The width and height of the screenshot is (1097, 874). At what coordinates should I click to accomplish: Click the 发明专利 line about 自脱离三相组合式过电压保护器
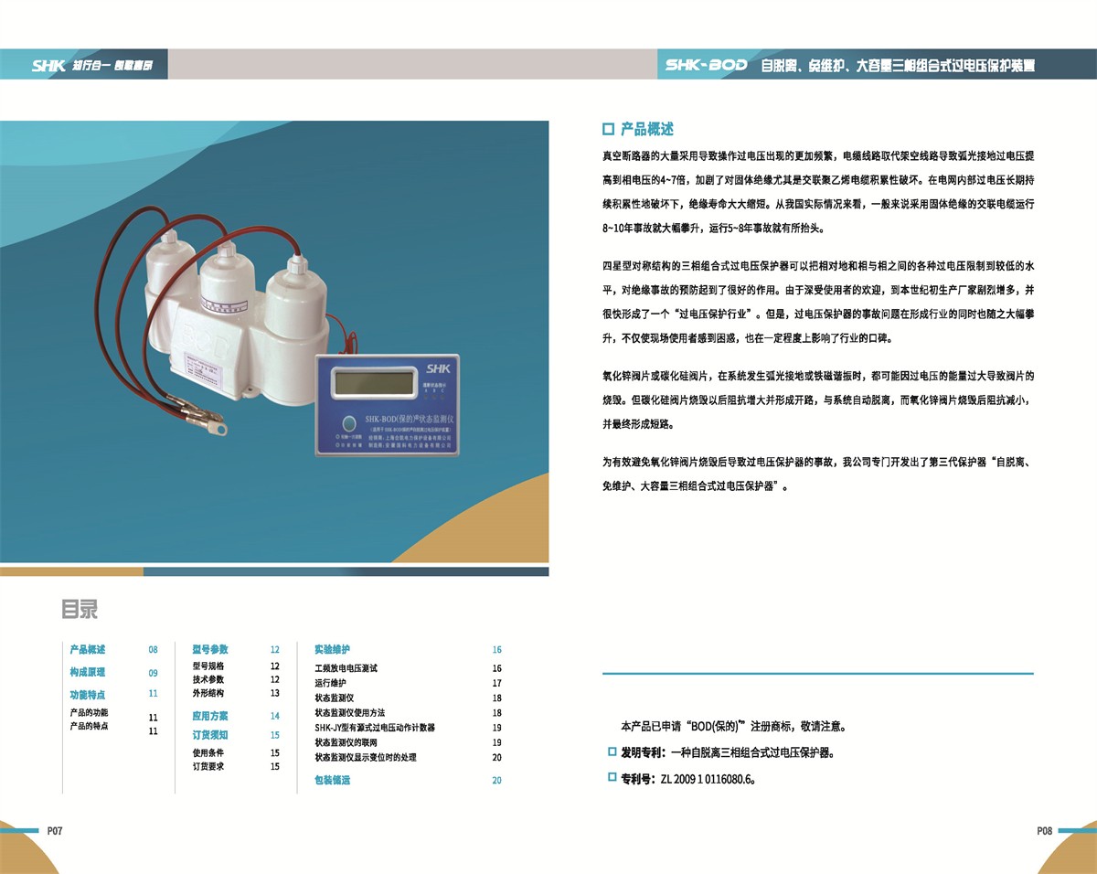click(x=729, y=753)
